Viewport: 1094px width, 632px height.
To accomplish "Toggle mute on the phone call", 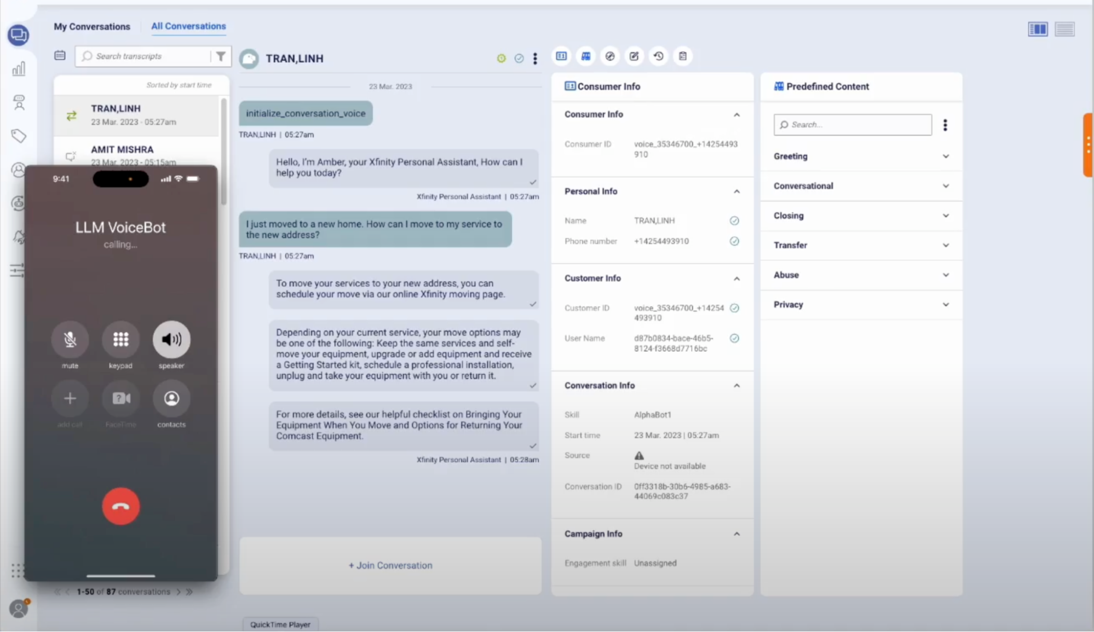I will click(70, 340).
